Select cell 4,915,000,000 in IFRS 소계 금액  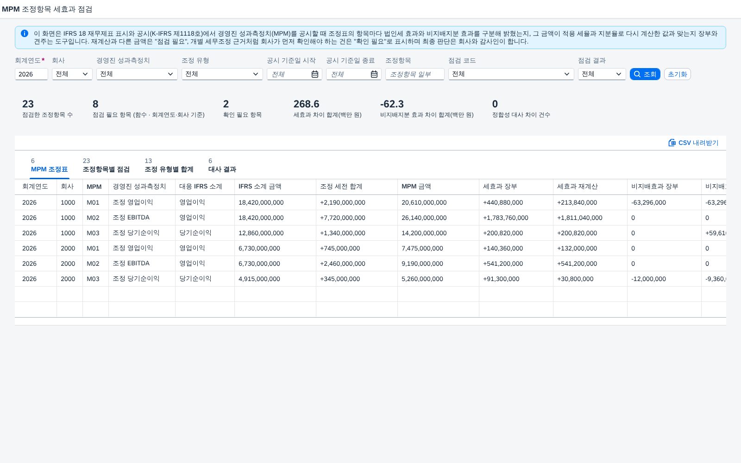point(275,279)
